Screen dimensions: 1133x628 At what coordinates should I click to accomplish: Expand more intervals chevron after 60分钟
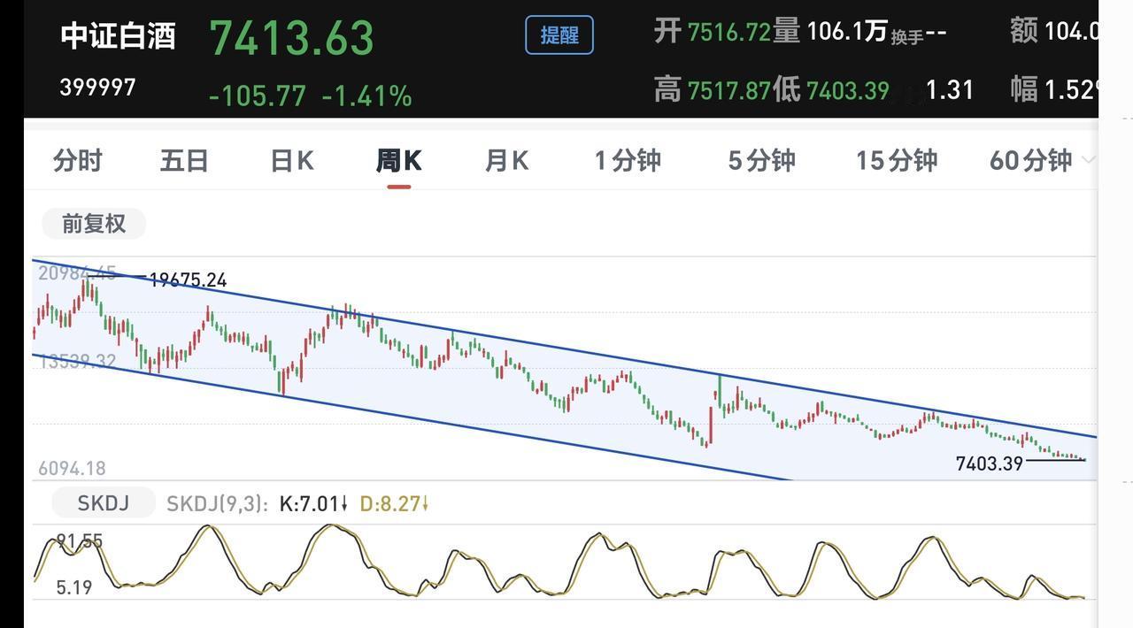coord(1088,160)
